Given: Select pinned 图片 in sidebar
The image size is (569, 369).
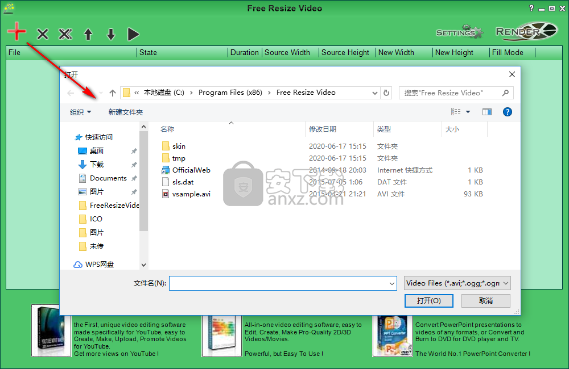Looking at the screenshot, I should [92, 191].
